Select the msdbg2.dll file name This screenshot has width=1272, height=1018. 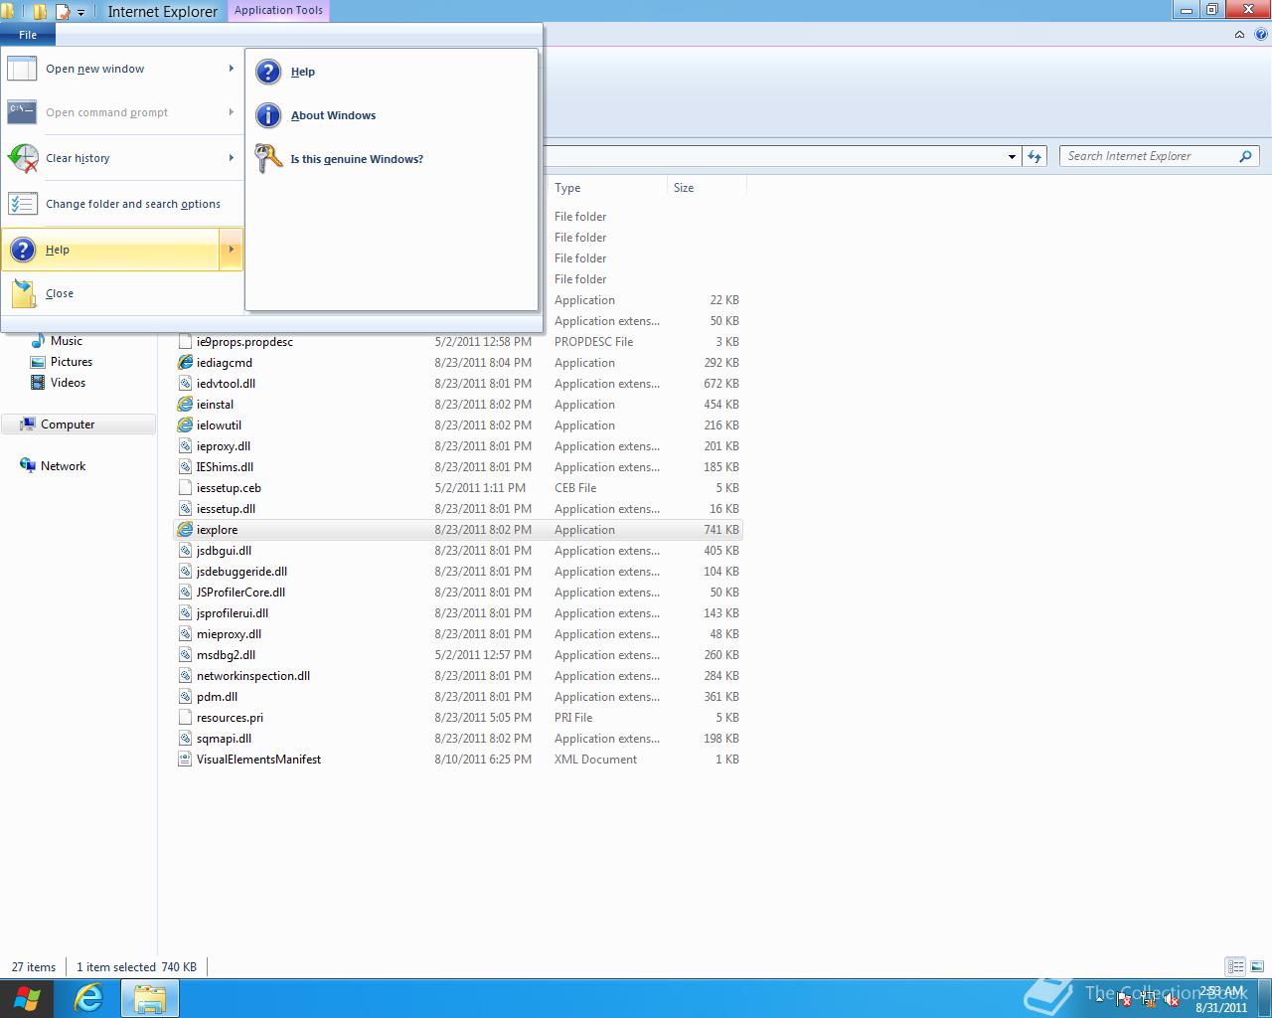point(226,655)
